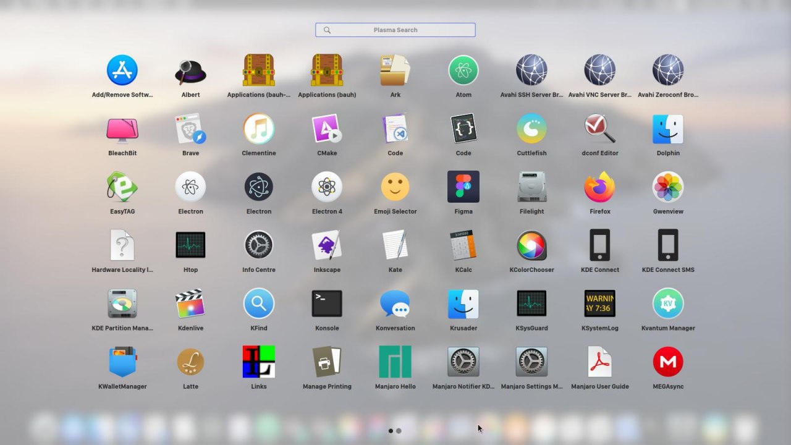Open KSysGuard monitor
Image resolution: width=791 pixels, height=445 pixels.
pos(531,303)
